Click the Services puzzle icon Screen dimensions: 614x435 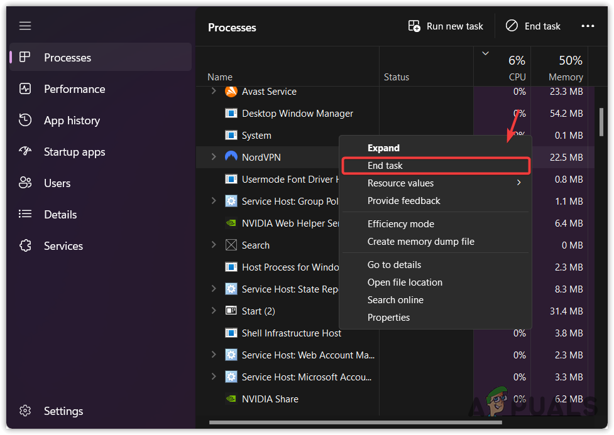(x=25, y=246)
